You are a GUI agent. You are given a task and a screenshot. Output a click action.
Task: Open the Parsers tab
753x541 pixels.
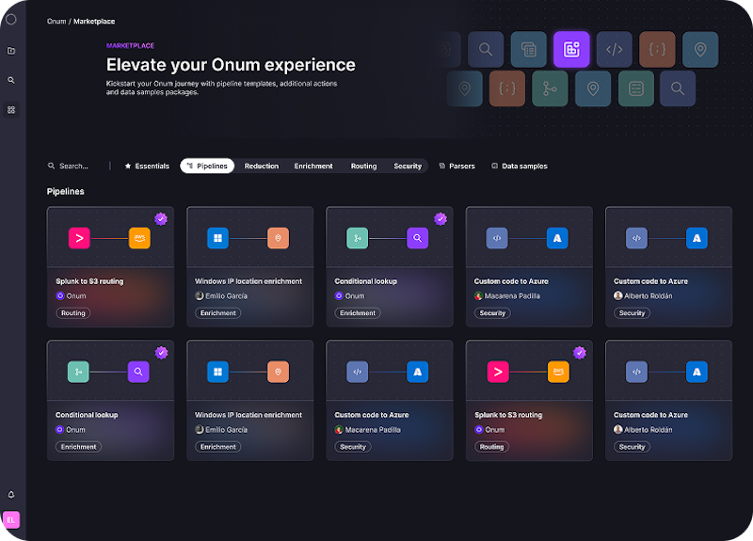(x=457, y=167)
